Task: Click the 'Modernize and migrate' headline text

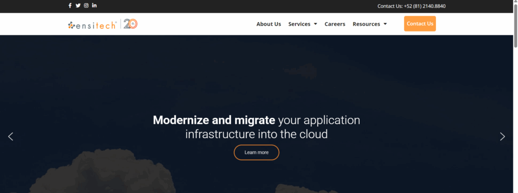Action: (214, 120)
